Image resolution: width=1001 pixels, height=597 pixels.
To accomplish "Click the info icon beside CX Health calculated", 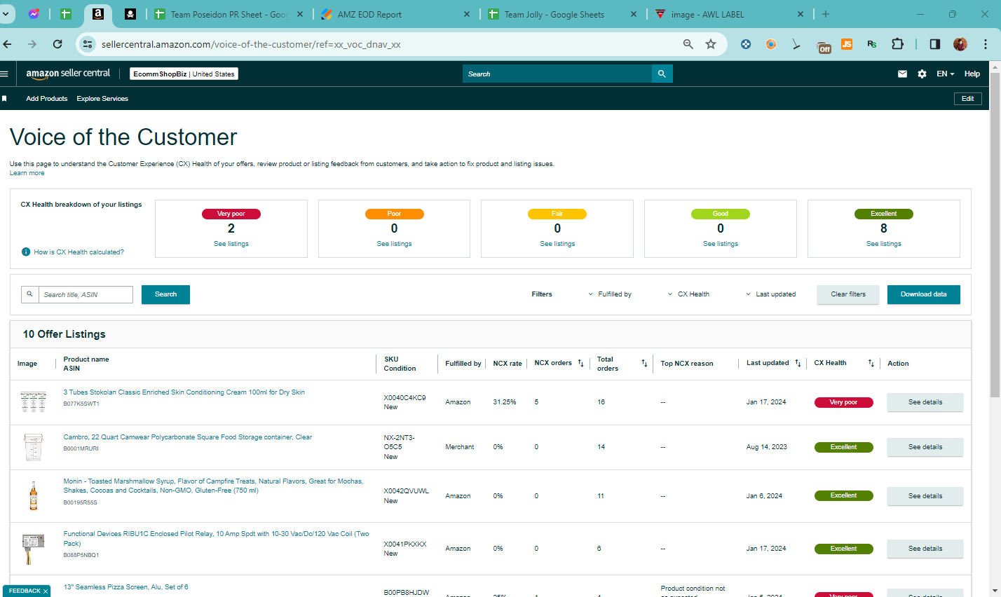I will (x=26, y=252).
